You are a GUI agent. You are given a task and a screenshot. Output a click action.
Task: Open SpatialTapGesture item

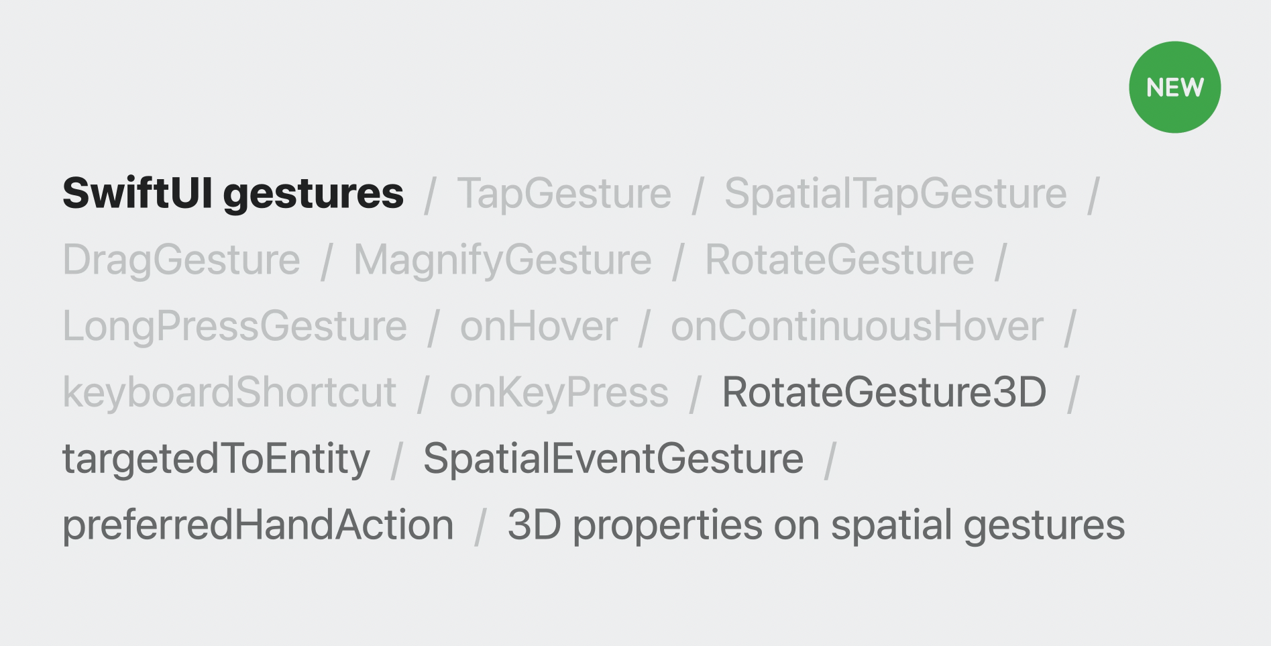point(895,194)
